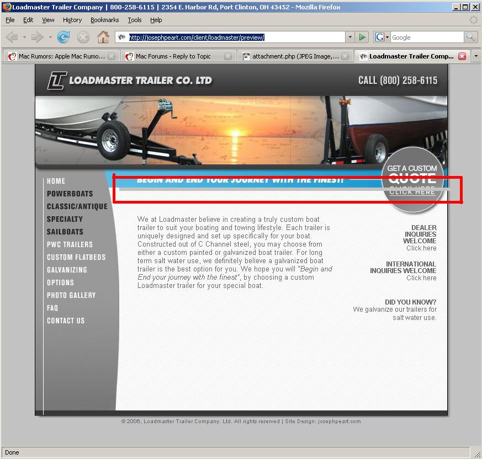This screenshot has height=459, width=482.
Task: Open the File menu
Action: (10, 20)
